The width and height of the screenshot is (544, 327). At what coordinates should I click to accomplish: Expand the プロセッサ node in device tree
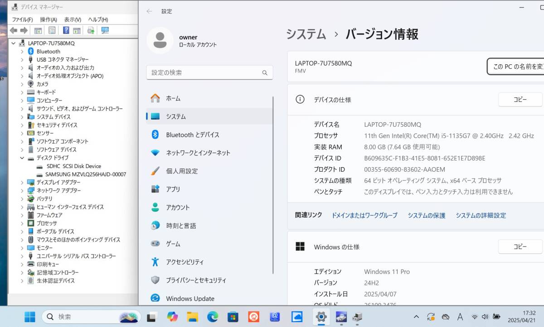(x=22, y=223)
